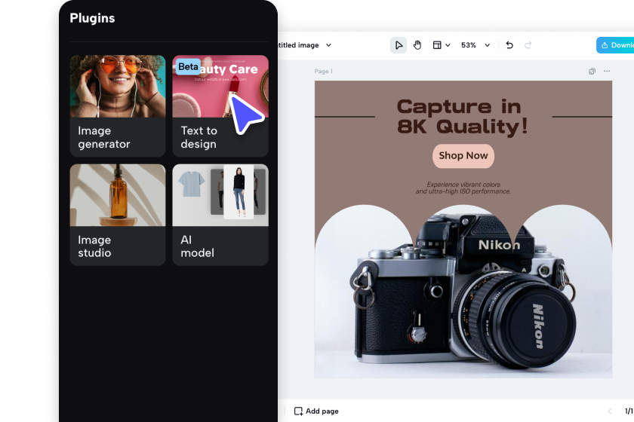Click the Plugins panel title
The height and width of the screenshot is (422, 634).
(x=92, y=18)
